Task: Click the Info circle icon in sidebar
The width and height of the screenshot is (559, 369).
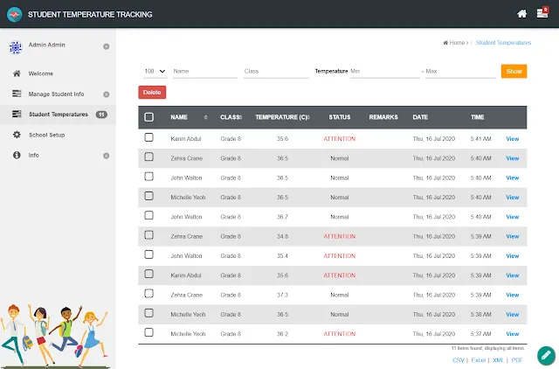Action: pyautogui.click(x=17, y=155)
